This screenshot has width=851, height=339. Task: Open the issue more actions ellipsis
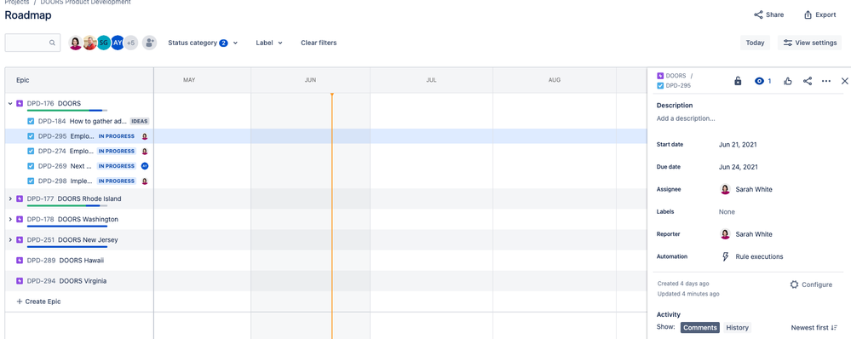tap(826, 81)
